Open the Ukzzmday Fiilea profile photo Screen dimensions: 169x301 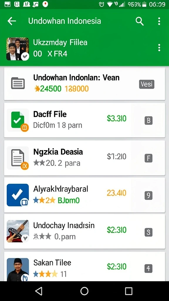(18, 49)
